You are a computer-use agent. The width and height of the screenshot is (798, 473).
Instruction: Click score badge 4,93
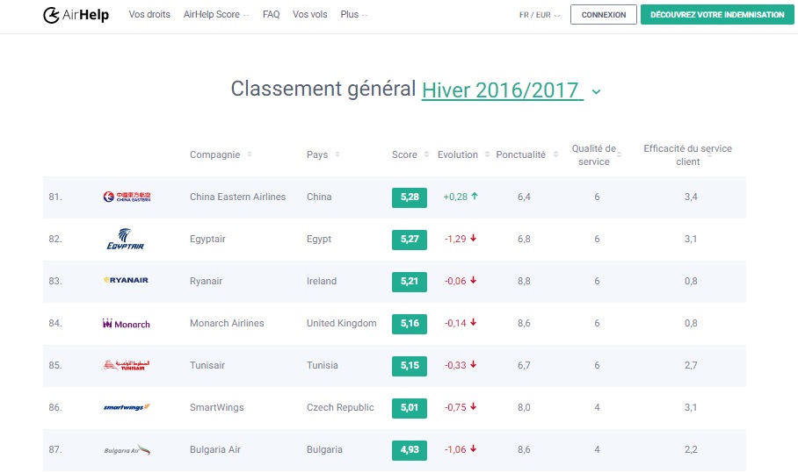coord(410,451)
